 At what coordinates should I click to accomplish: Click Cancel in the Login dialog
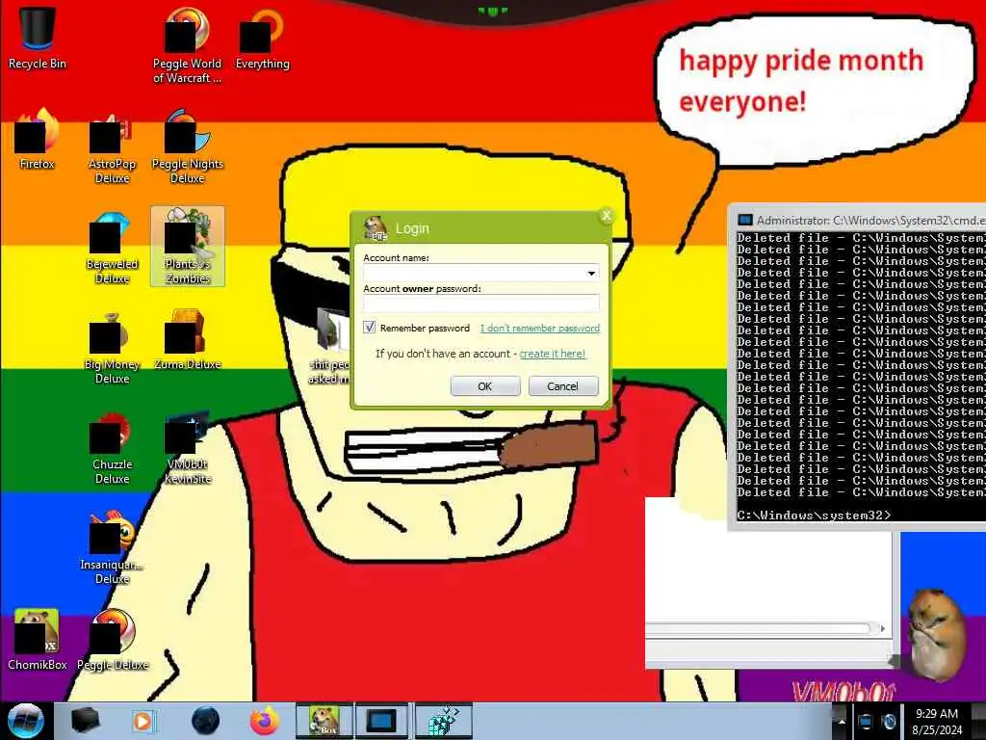point(562,386)
